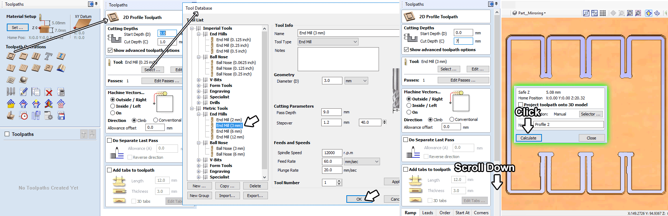Image resolution: width=668 pixels, height=216 pixels.
Task: Open the Drilling toolpath operation
Action: [x=36, y=56]
